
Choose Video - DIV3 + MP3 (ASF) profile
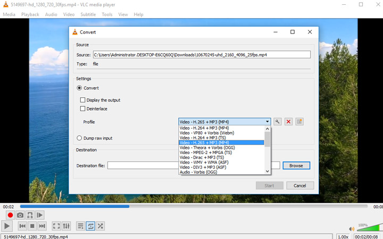(x=221, y=167)
